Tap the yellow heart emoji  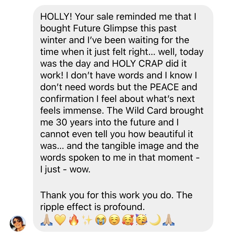[x=60, y=220]
